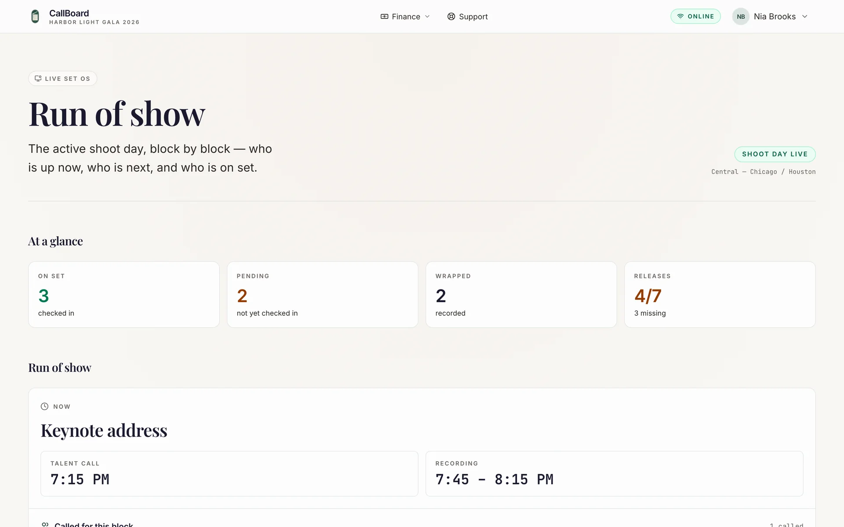Select the ON SET stat card
This screenshot has width=844, height=527.
click(124, 295)
